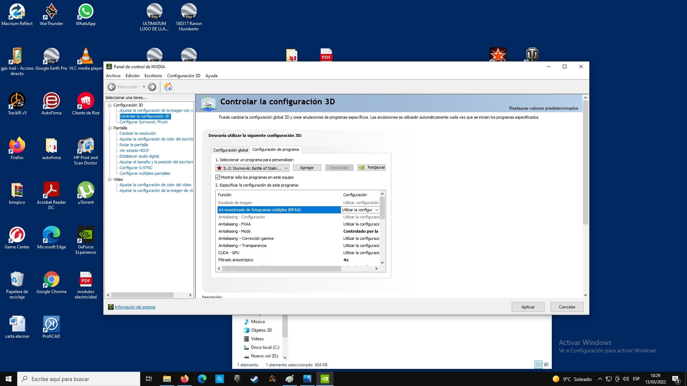Click the Agregar button
The width and height of the screenshot is (687, 386).
[x=307, y=168]
